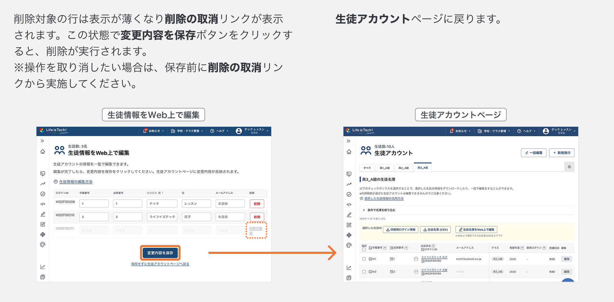The width and height of the screenshot is (614, 302).
Task: Click the home icon in the 生徒アカウント page sidebar
Action: [x=349, y=152]
